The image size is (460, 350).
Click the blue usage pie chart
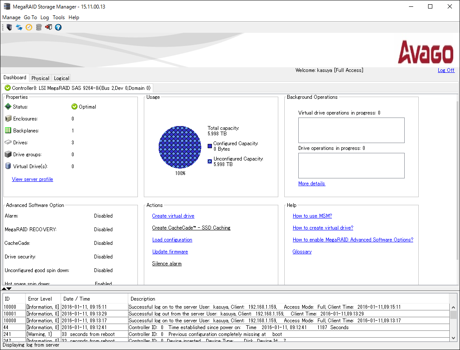pos(180,147)
